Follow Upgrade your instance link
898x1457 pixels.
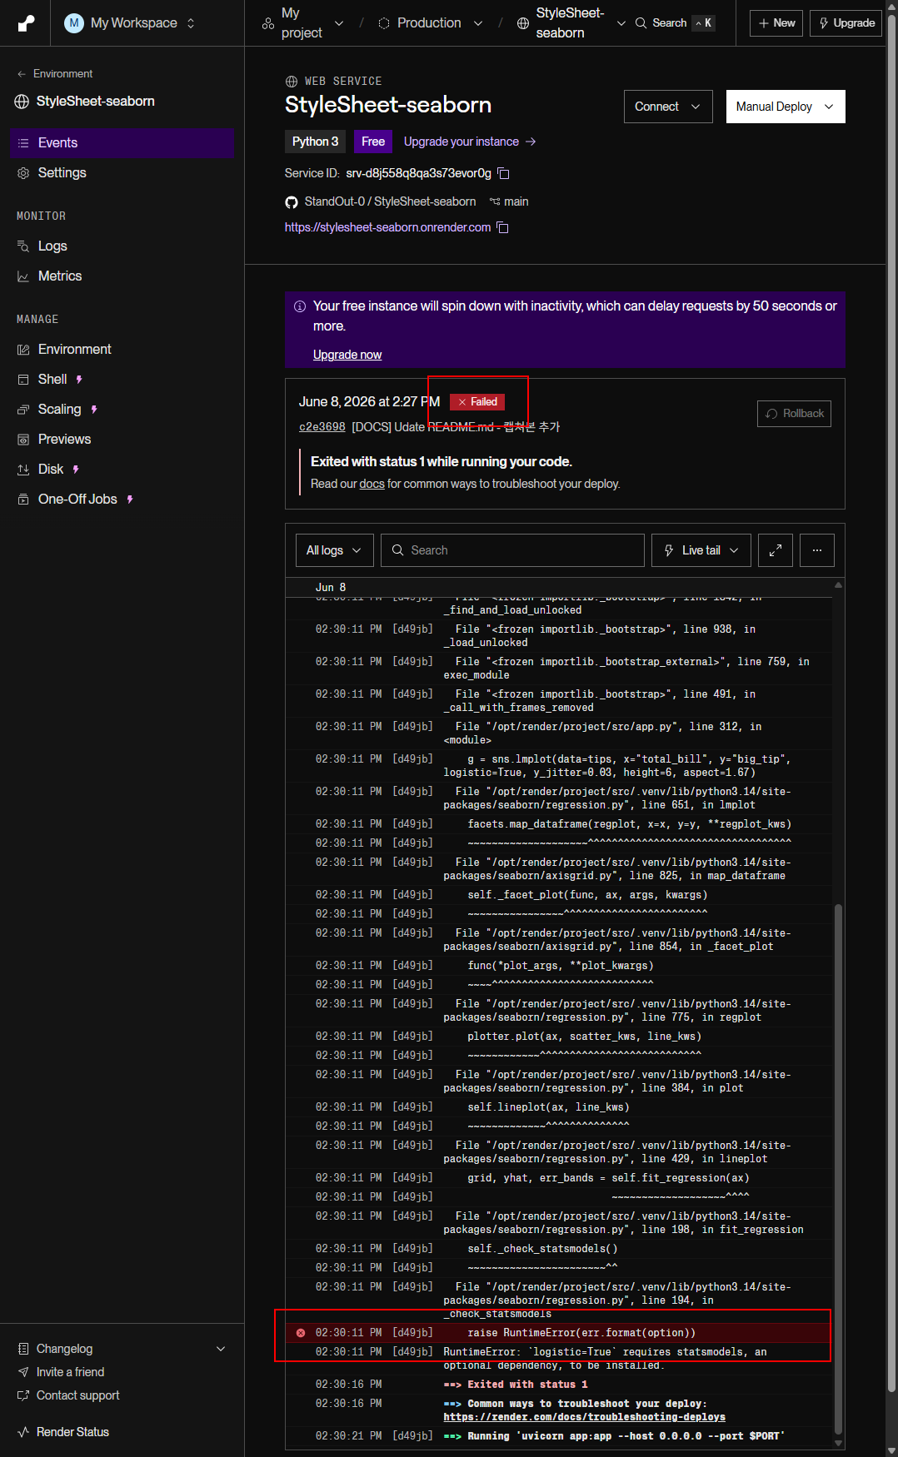pyautogui.click(x=470, y=142)
